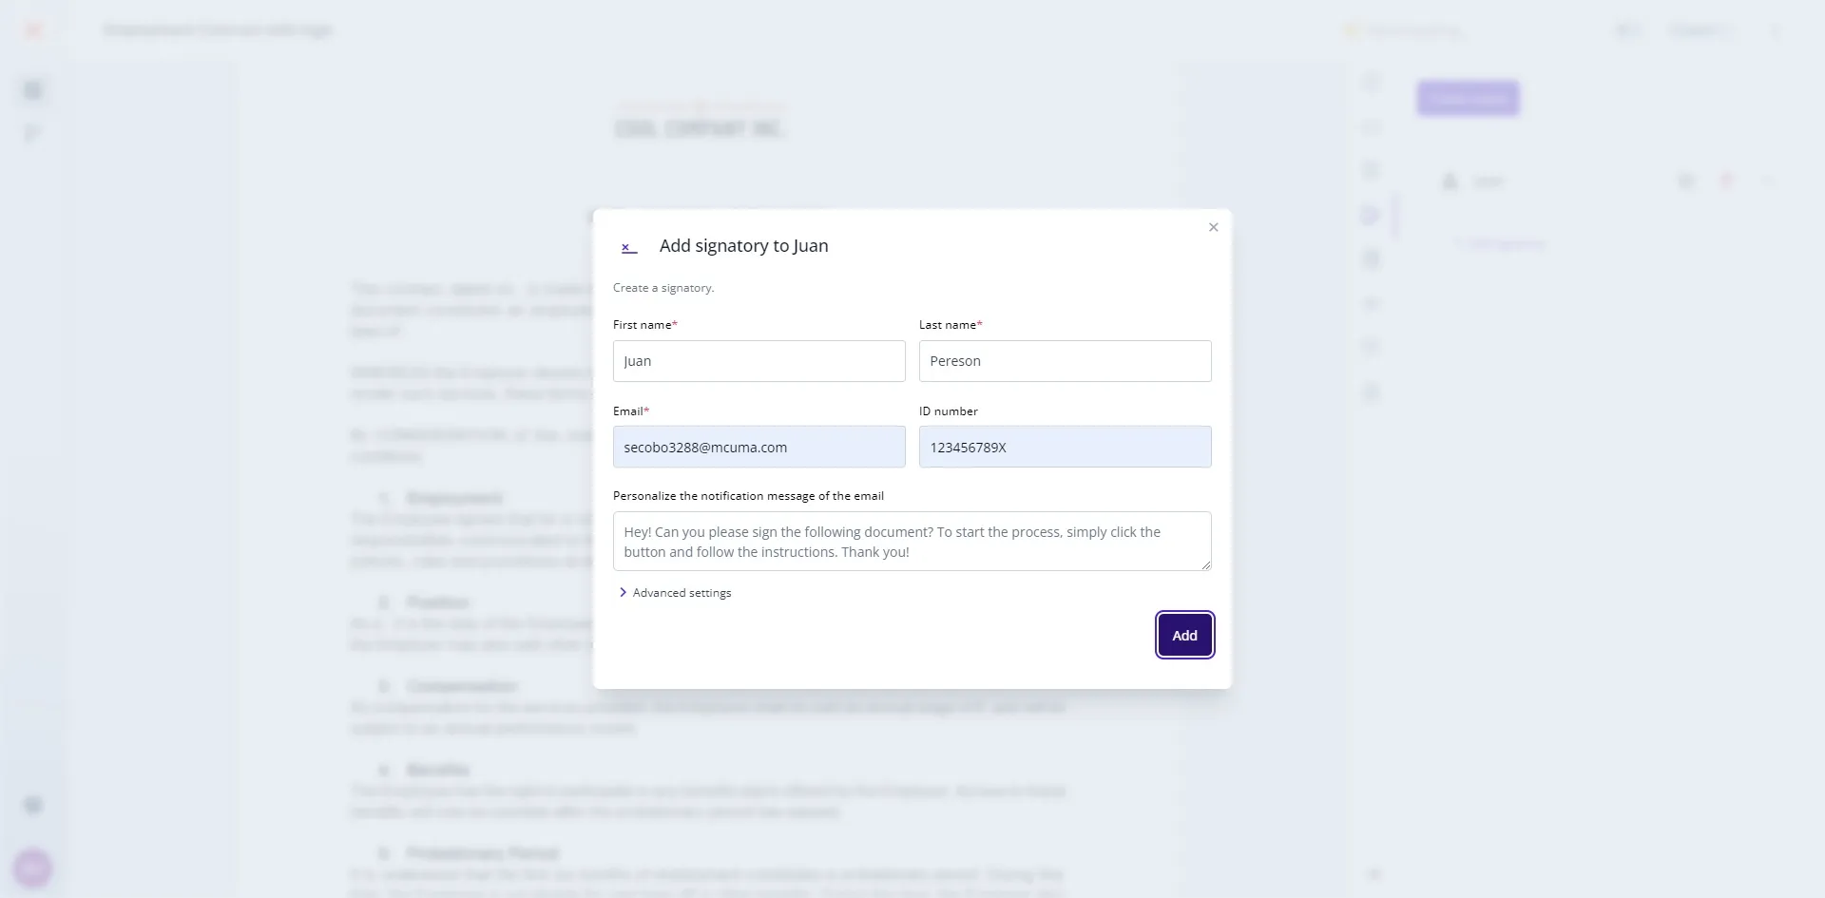Click the icon just above the bottom-left avatar
The height and width of the screenshot is (898, 1825).
[x=33, y=806]
